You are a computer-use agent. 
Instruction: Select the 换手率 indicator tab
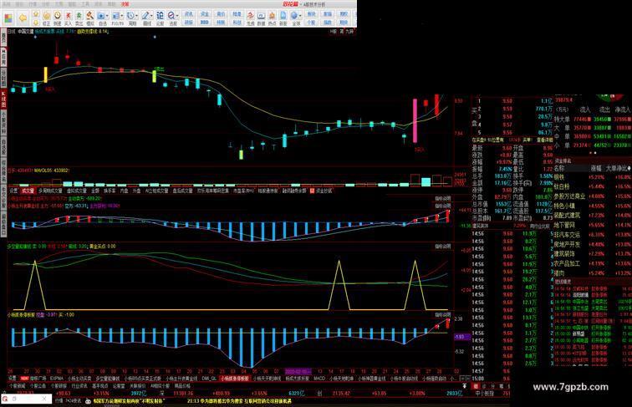110,191
